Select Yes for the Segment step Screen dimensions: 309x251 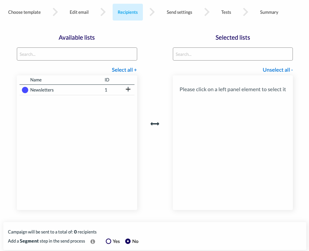coord(108,241)
